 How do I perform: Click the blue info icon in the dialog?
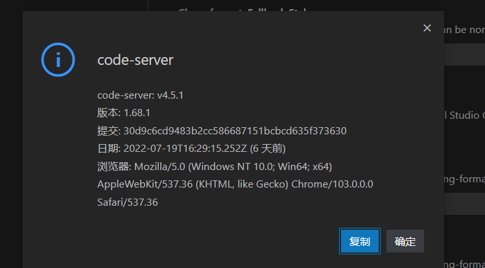coord(58,60)
